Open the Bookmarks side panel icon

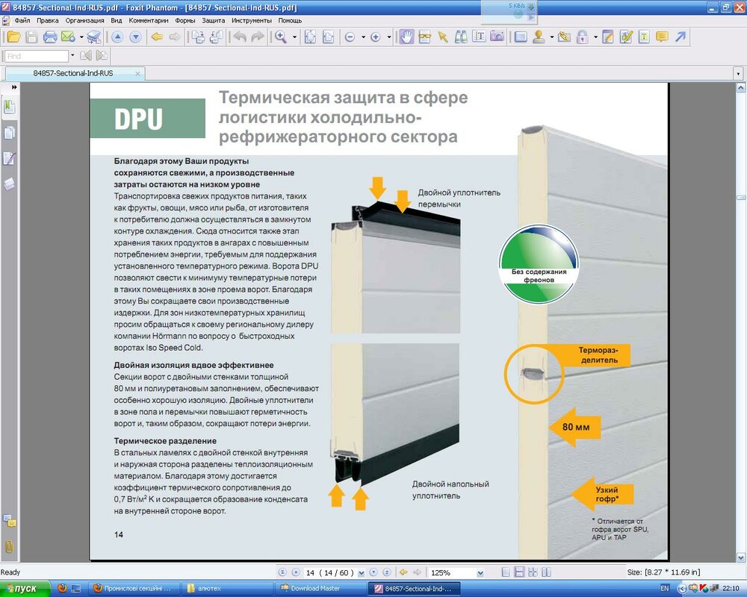9,107
